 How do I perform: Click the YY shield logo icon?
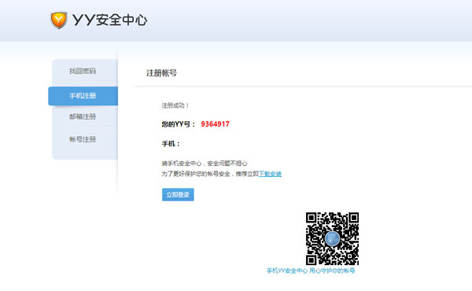(59, 20)
